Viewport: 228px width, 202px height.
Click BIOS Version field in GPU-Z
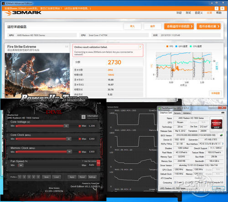(x=196, y=135)
